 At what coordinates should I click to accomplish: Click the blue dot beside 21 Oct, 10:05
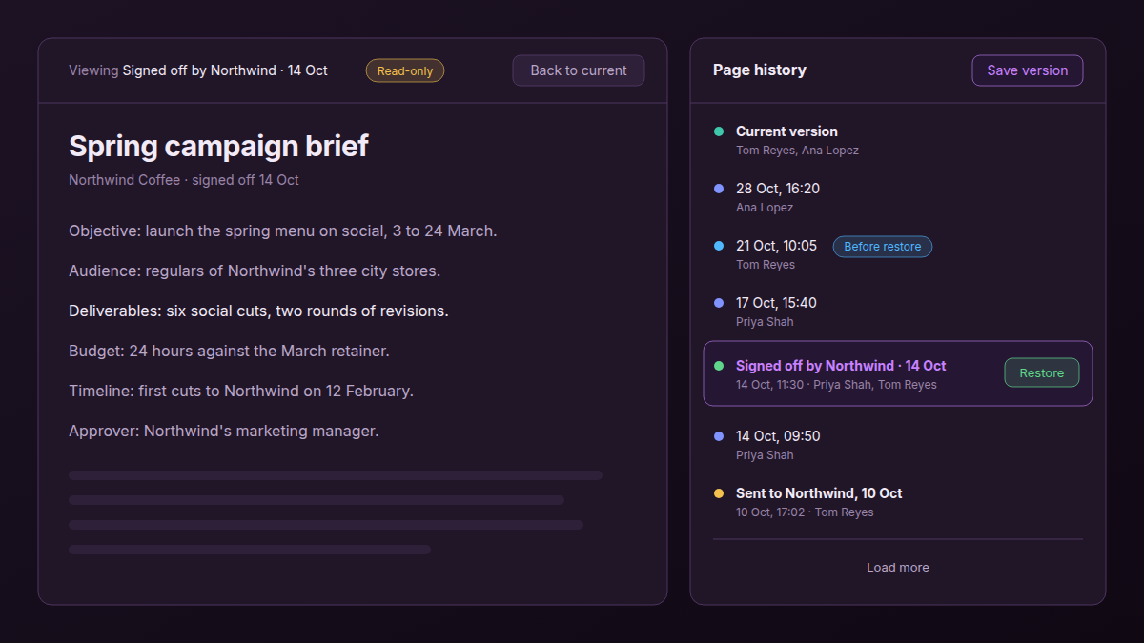pos(719,246)
